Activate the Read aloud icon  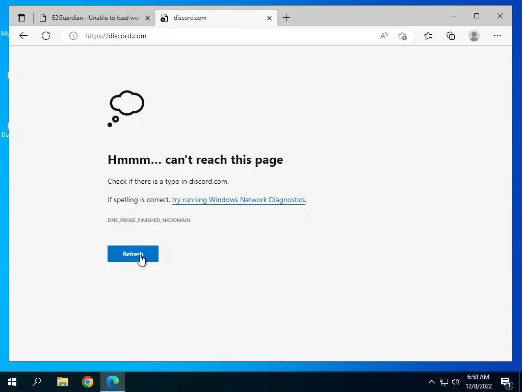[384, 36]
